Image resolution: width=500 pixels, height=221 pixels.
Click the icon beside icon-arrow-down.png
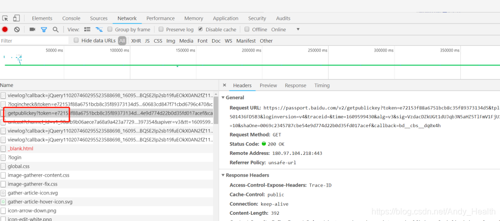pos(3,211)
